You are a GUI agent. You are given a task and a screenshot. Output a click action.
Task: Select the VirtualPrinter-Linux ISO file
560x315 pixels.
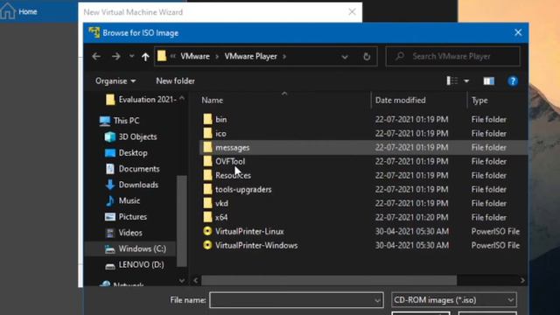pyautogui.click(x=249, y=231)
